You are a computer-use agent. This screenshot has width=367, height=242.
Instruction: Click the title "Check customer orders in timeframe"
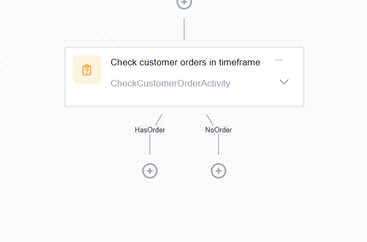185,63
